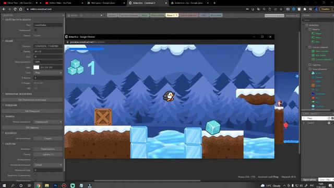Select the Скрипты folder in project tree
This screenshot has height=188, width=334.
click(316, 65)
